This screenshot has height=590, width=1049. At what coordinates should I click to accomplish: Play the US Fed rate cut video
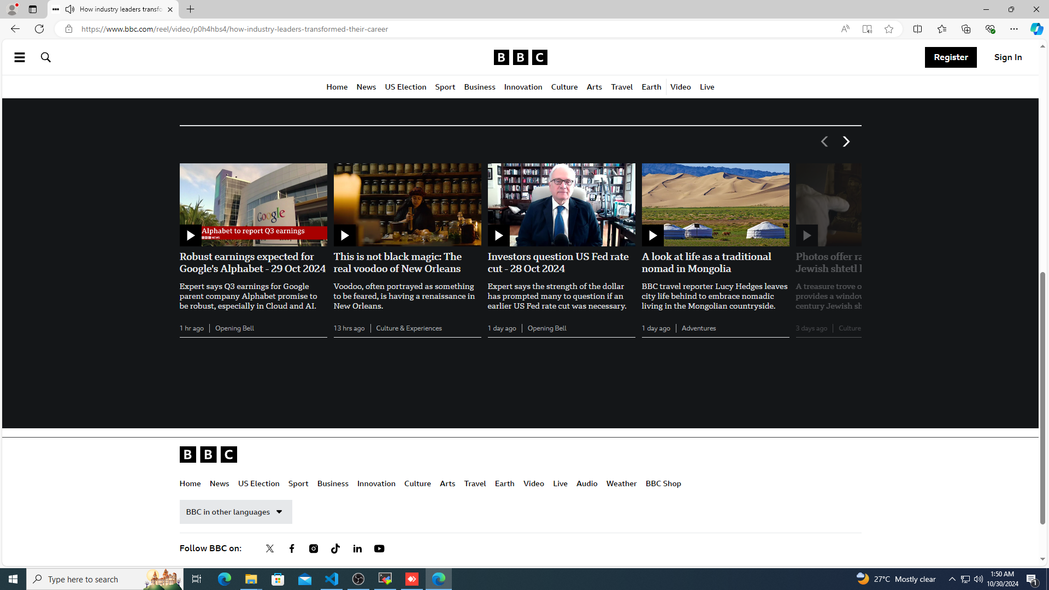498,235
